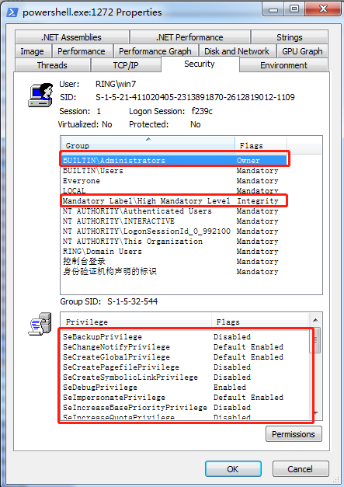Select NT AUTHORITY\This Organization row
This screenshot has height=487, width=344.
pyautogui.click(x=174, y=242)
